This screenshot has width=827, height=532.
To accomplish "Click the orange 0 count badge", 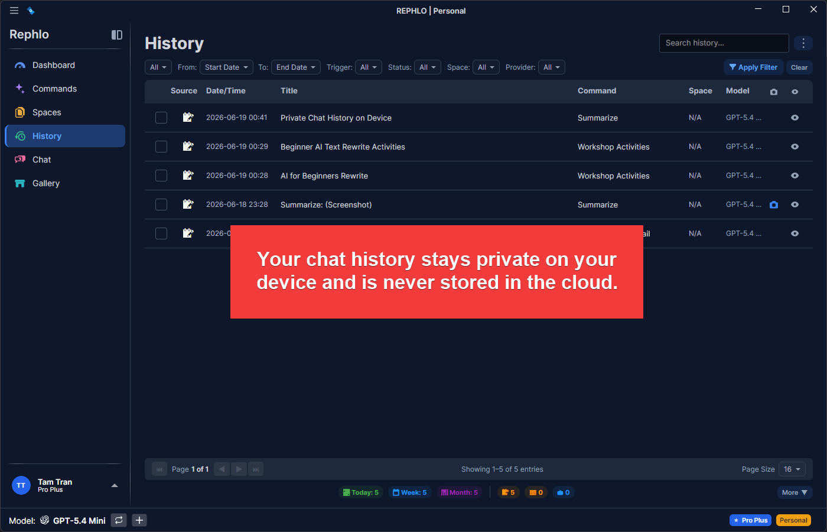I will (x=536, y=492).
